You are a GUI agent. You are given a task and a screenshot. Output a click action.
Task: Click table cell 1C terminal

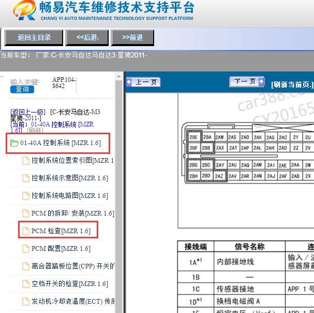196,289
